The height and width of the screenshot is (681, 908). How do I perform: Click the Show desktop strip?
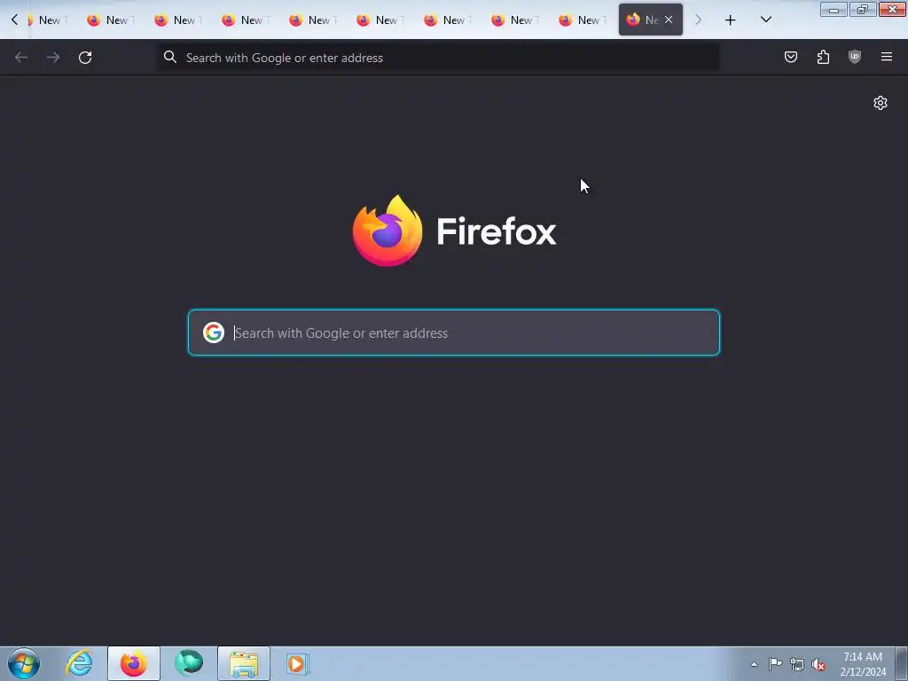[x=902, y=663]
